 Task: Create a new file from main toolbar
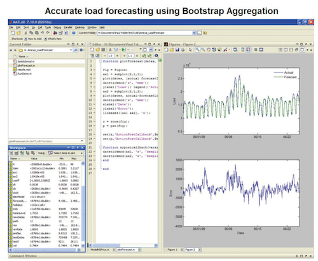point(13,33)
